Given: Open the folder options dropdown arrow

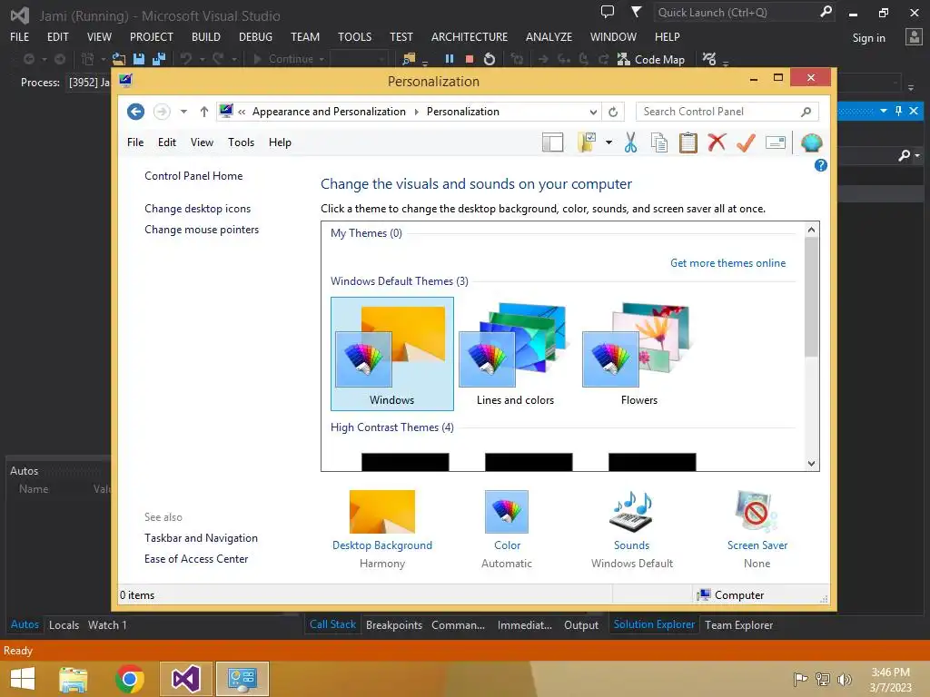Looking at the screenshot, I should pos(608,142).
